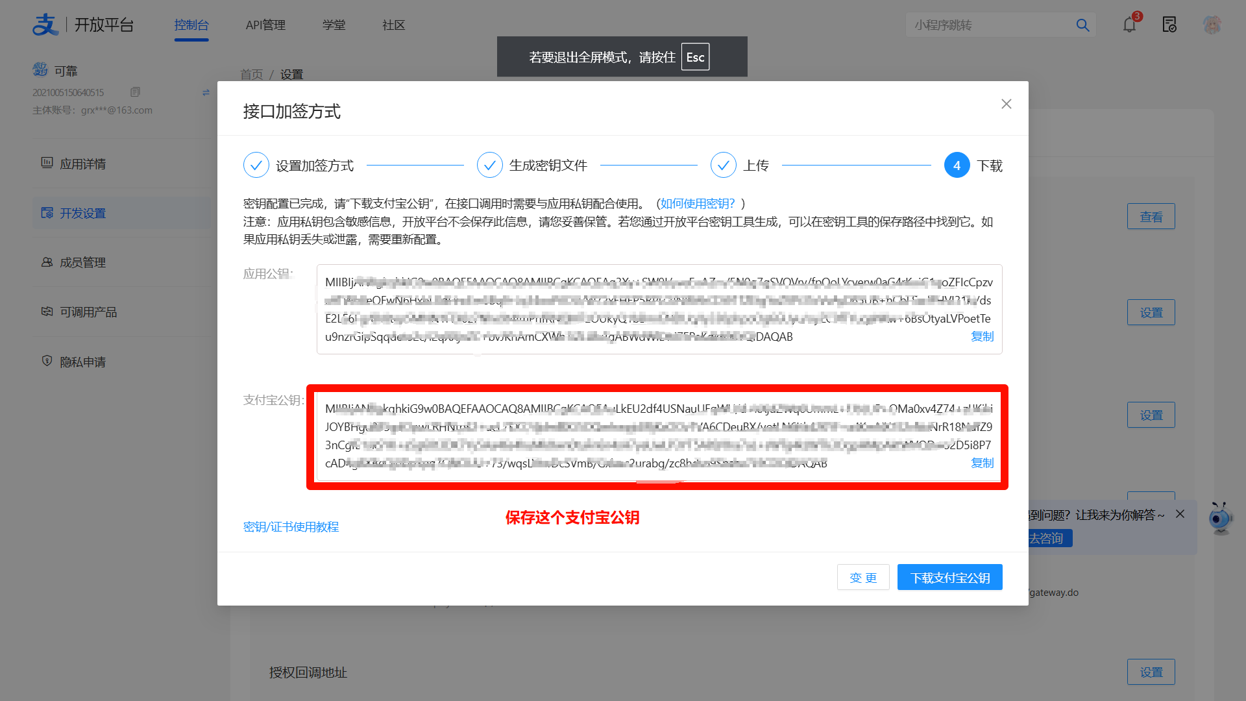The width and height of the screenshot is (1246, 701).
Task: Open 隐私申请 from the sidebar
Action: point(82,362)
